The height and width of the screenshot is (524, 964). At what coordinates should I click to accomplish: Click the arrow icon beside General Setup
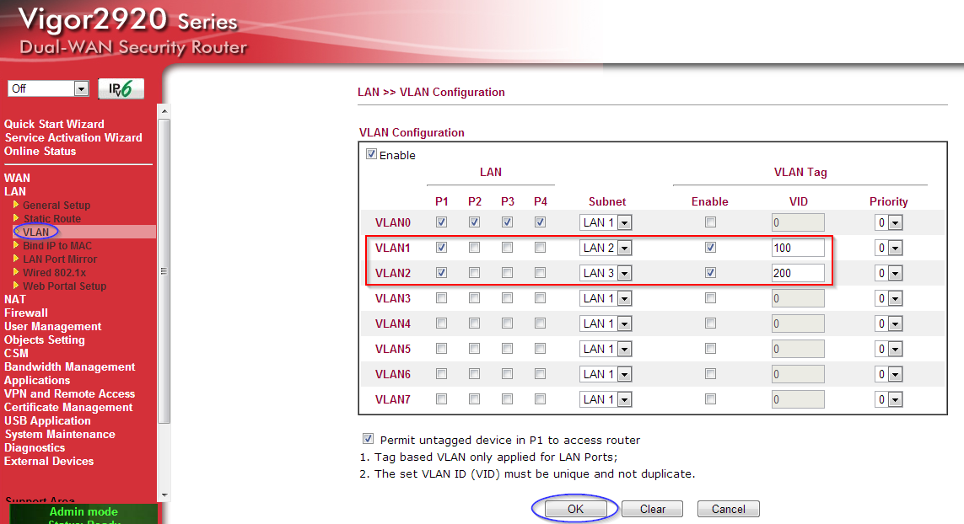15,205
